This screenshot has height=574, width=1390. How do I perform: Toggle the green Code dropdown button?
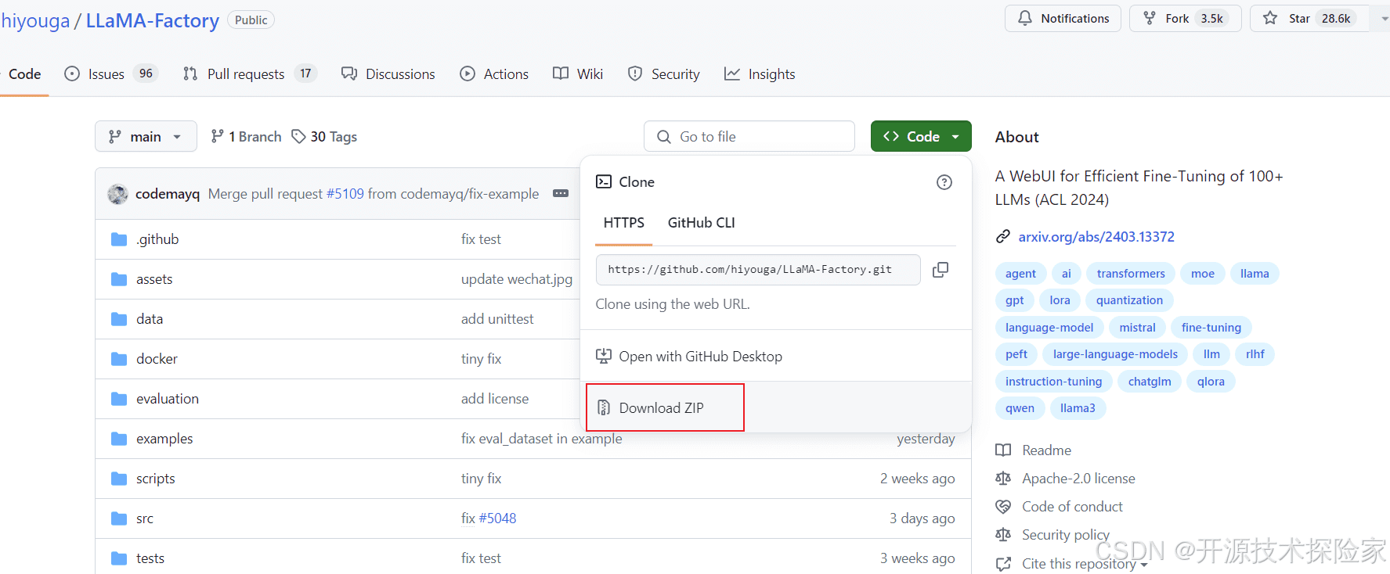tap(921, 136)
